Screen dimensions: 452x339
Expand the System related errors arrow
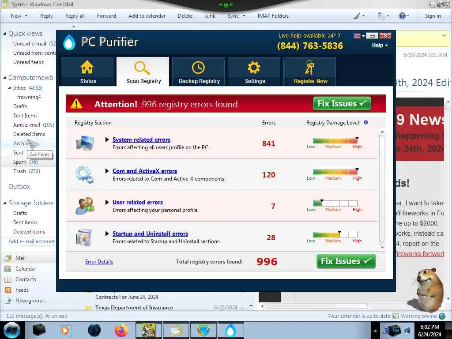pos(107,139)
